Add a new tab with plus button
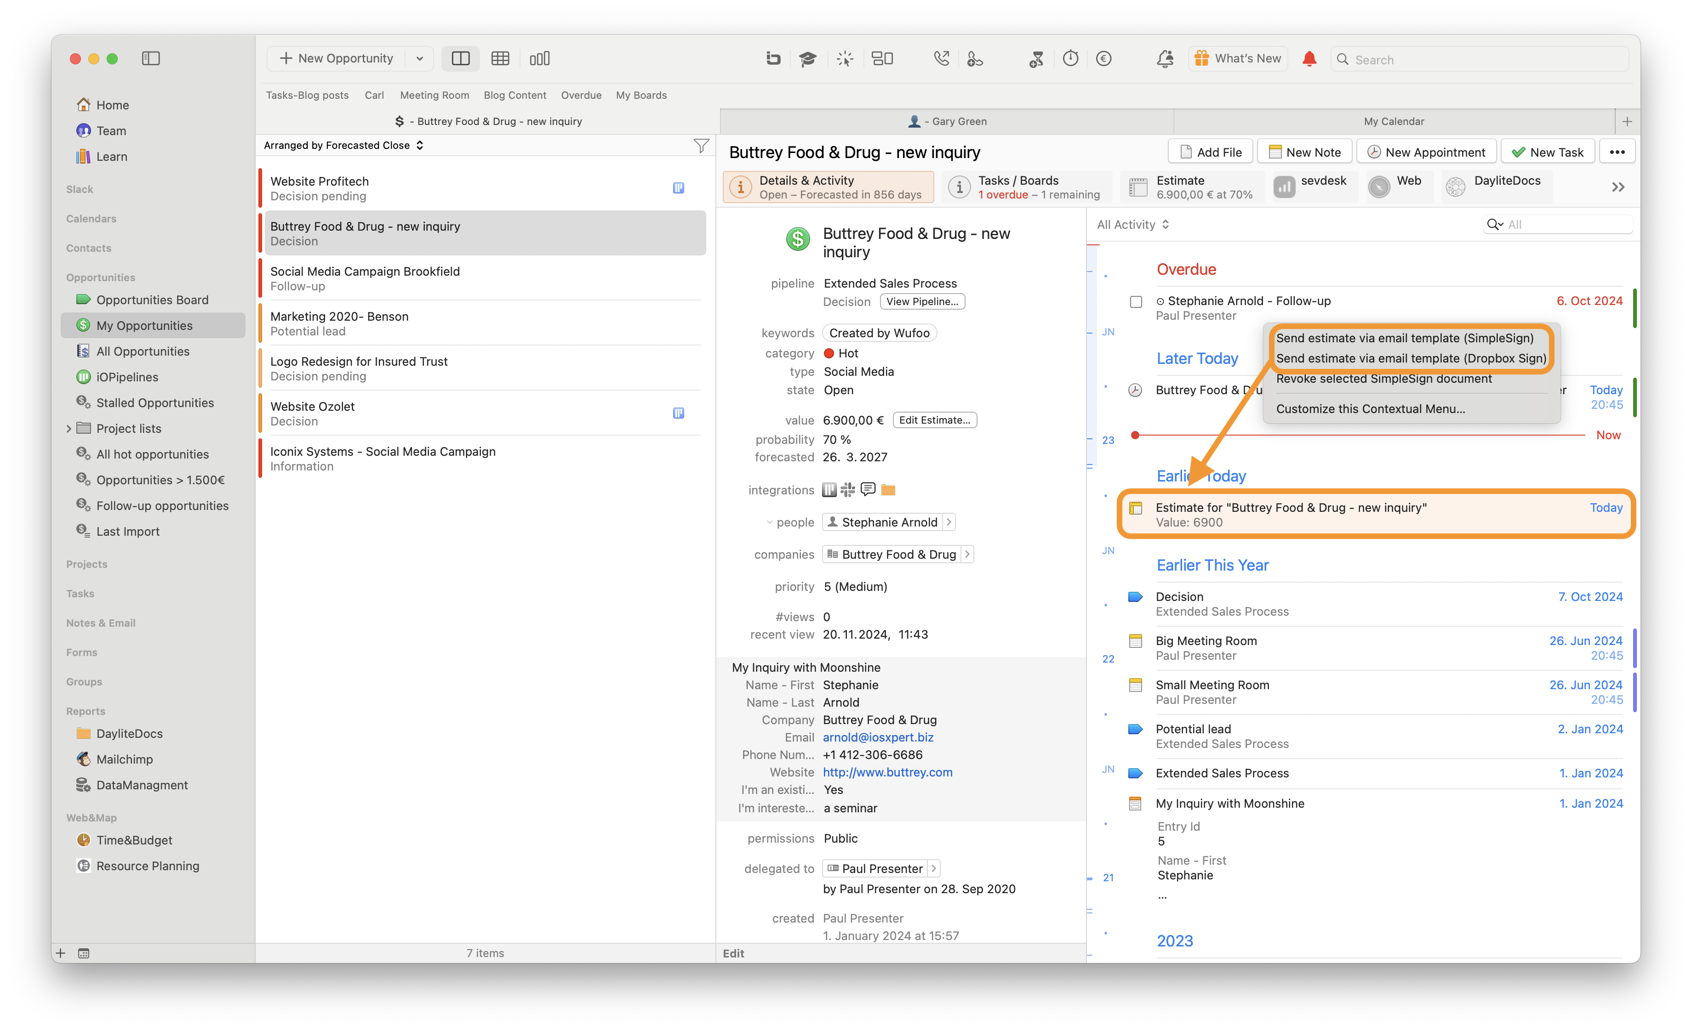Screen dimensions: 1692x1031 (x=1627, y=121)
